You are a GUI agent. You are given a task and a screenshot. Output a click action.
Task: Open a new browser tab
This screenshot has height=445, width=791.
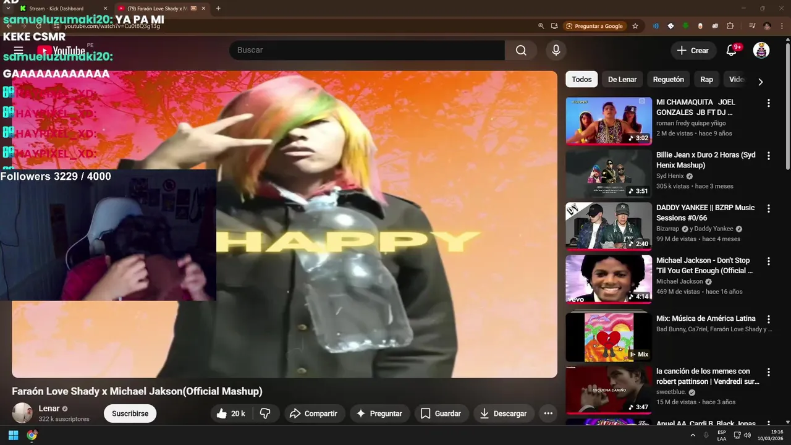pyautogui.click(x=218, y=9)
